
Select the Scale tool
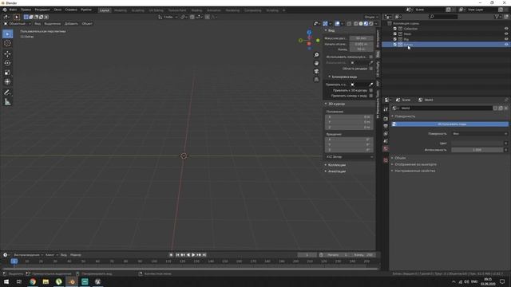click(x=7, y=73)
